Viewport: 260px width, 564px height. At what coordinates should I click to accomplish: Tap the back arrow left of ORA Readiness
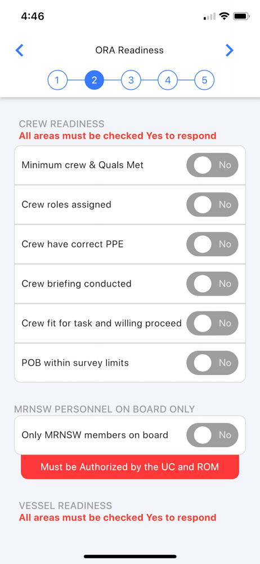tap(19, 50)
